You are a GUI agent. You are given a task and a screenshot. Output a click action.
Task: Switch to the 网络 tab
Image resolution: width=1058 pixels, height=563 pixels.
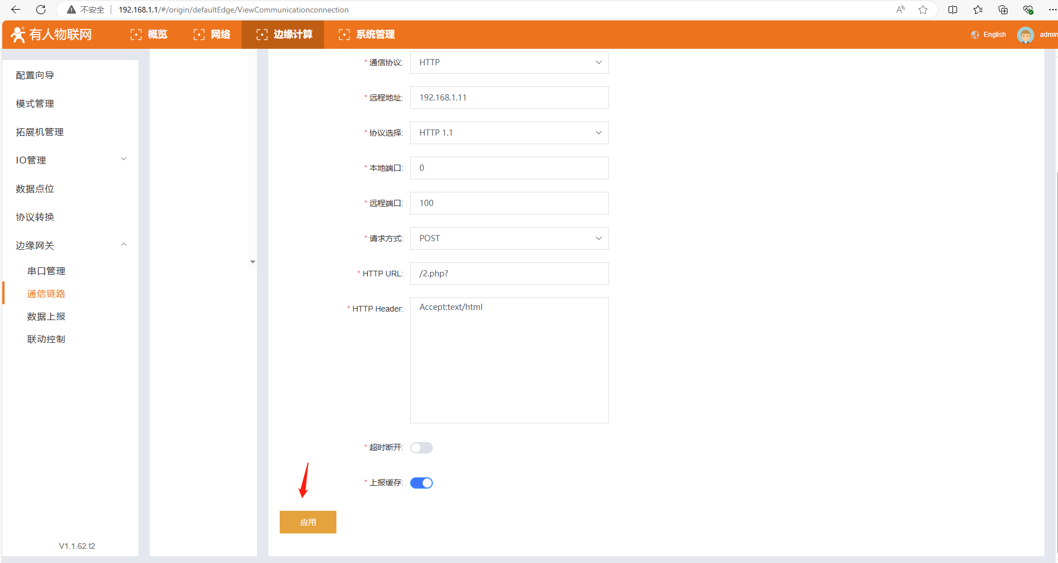point(212,35)
